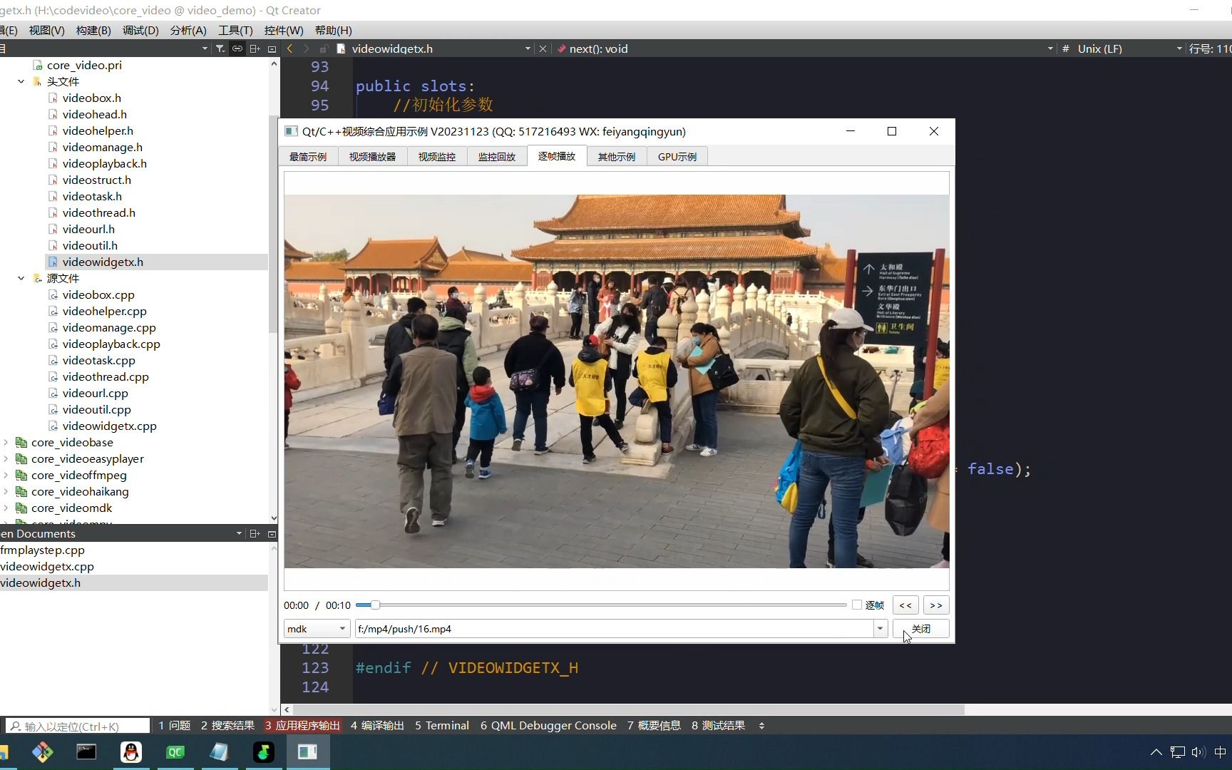Image resolution: width=1232 pixels, height=770 pixels.
Task: Collapse the 头文件 folder
Action: tap(21, 81)
